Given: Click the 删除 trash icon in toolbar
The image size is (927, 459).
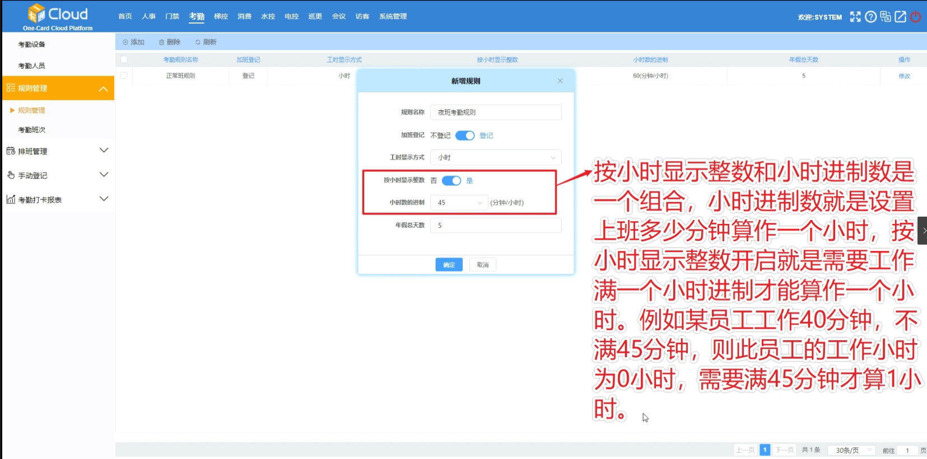Looking at the screenshot, I should (x=162, y=43).
